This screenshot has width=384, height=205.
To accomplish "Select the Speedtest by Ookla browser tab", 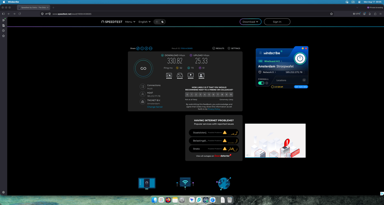I will tap(33, 7).
